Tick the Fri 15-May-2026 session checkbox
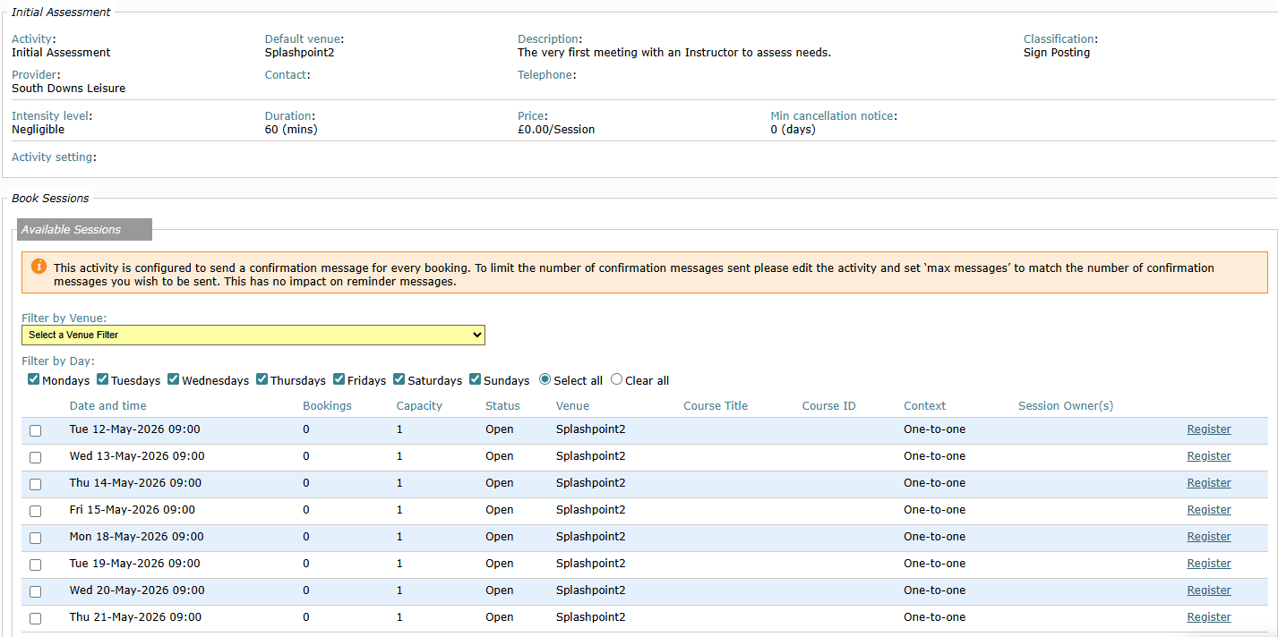Viewport: 1278px width, 637px height. (x=35, y=511)
